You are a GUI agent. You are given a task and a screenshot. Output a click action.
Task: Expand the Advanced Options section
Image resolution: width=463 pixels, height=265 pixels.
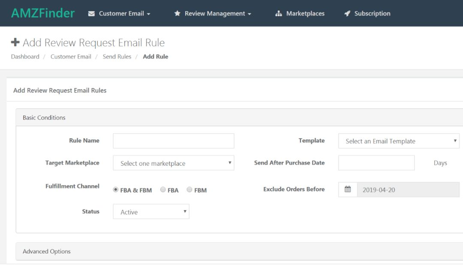click(47, 251)
